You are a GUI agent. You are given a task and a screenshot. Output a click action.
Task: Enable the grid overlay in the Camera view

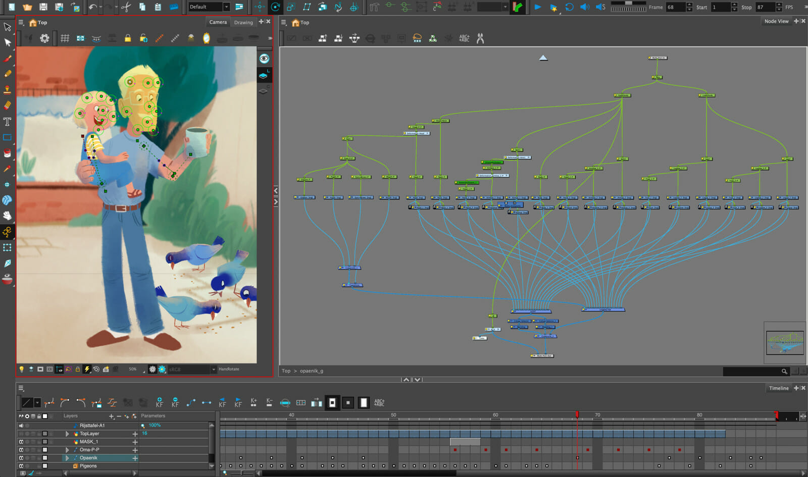coord(65,38)
